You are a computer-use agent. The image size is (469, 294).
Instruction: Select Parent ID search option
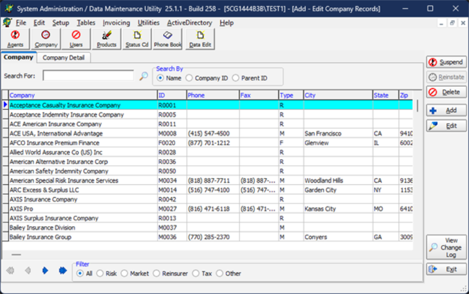point(250,78)
